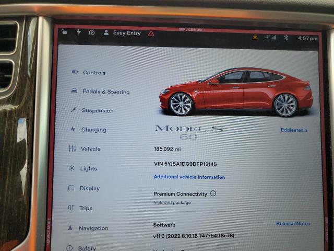
Task: Open the driver profile person icon
Action: pos(106,32)
